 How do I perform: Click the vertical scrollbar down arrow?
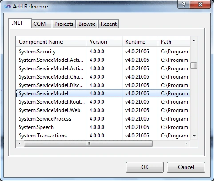(x=194, y=136)
